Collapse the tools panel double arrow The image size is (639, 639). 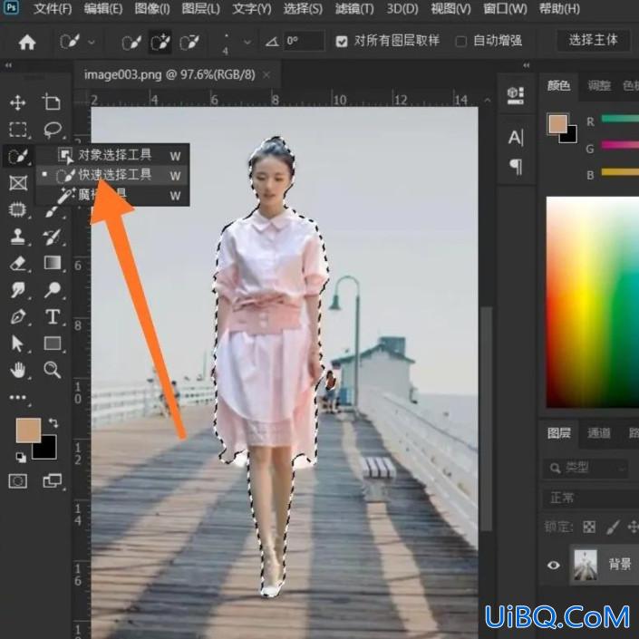point(8,65)
